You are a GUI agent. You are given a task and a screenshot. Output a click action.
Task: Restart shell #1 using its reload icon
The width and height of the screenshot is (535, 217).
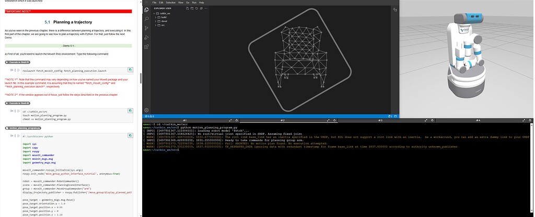pyautogui.click(x=236, y=120)
